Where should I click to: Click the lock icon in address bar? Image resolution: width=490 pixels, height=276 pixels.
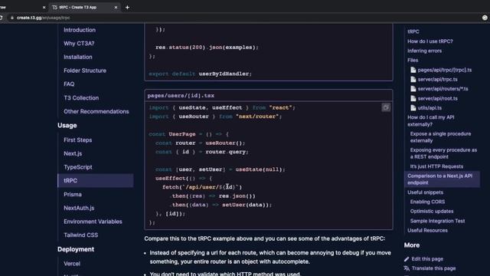[12, 18]
